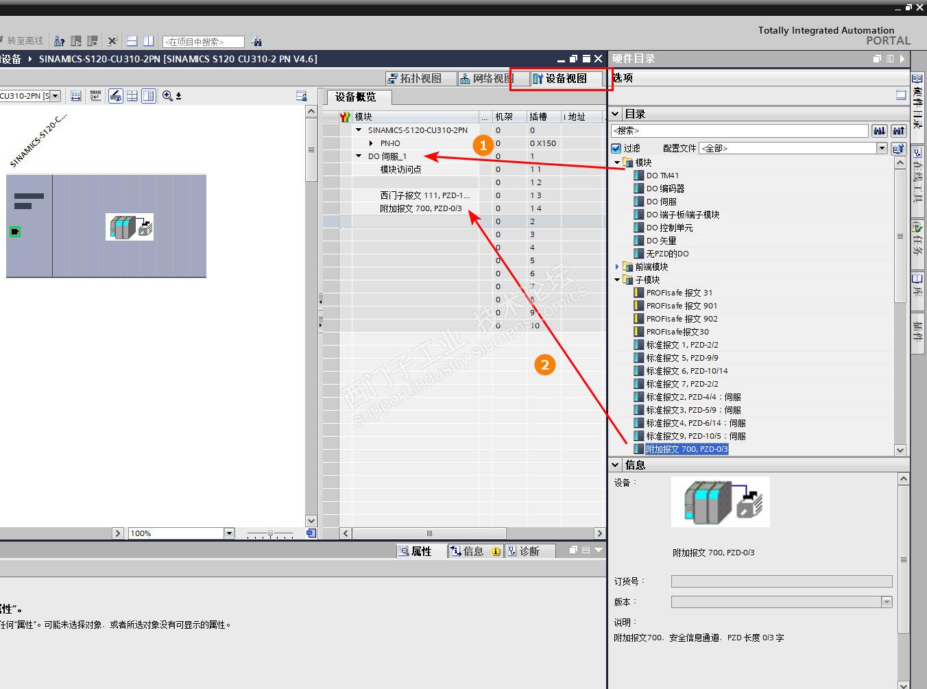Click the options pane view toggle icon
927x689 pixels.
[901, 95]
